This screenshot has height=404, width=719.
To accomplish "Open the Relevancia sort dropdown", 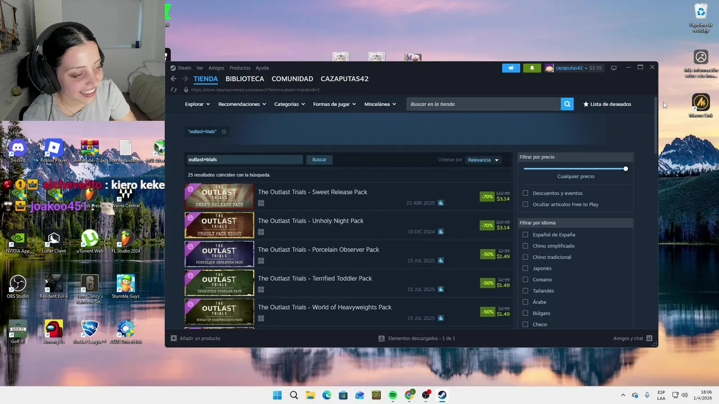I will tap(483, 160).
